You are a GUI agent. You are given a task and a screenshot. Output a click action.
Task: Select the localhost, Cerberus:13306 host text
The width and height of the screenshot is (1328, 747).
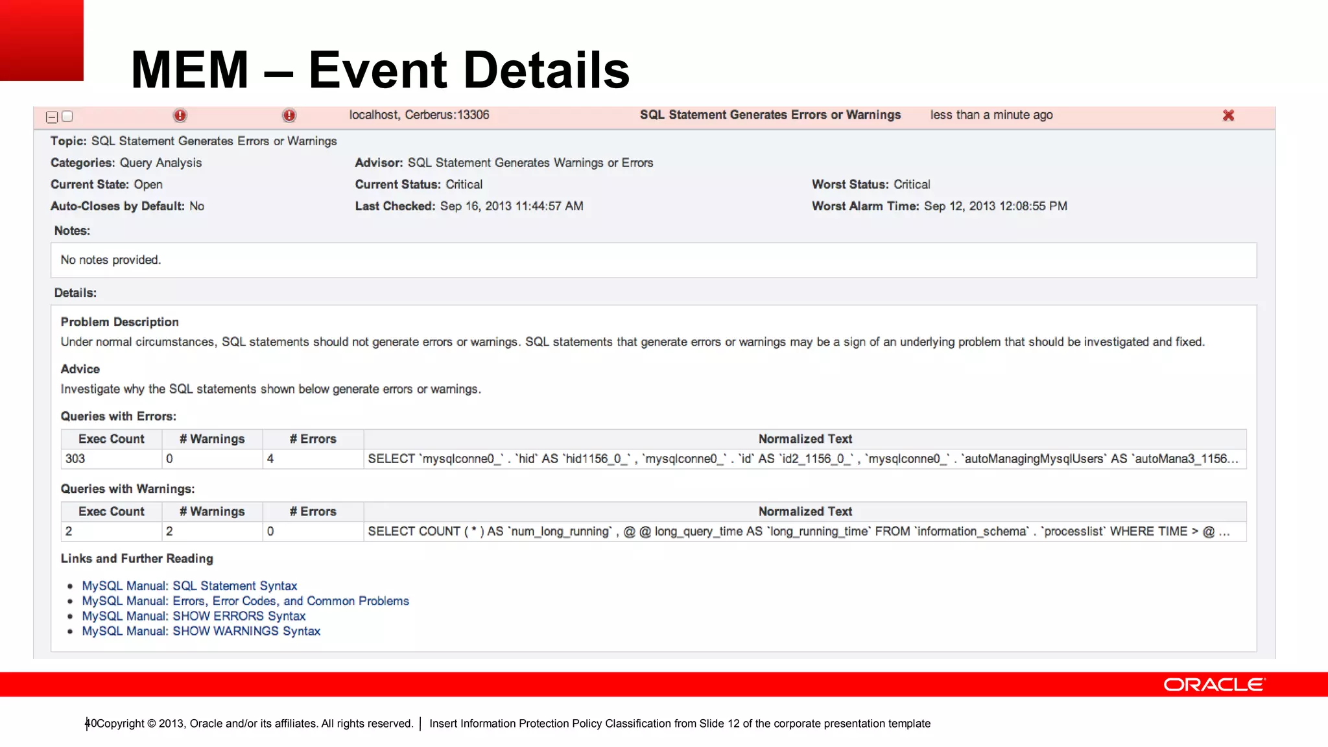[419, 115]
